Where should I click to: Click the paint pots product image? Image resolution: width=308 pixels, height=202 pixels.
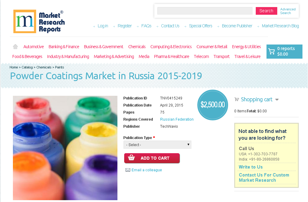click(65, 148)
